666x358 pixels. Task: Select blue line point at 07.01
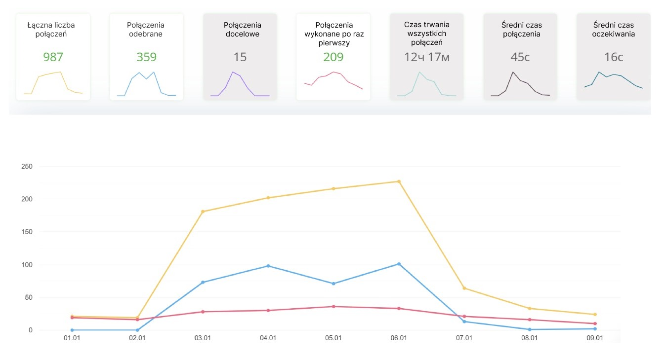(464, 322)
